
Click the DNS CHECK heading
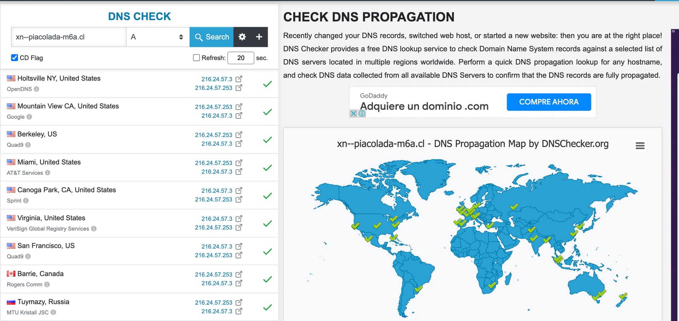[139, 16]
